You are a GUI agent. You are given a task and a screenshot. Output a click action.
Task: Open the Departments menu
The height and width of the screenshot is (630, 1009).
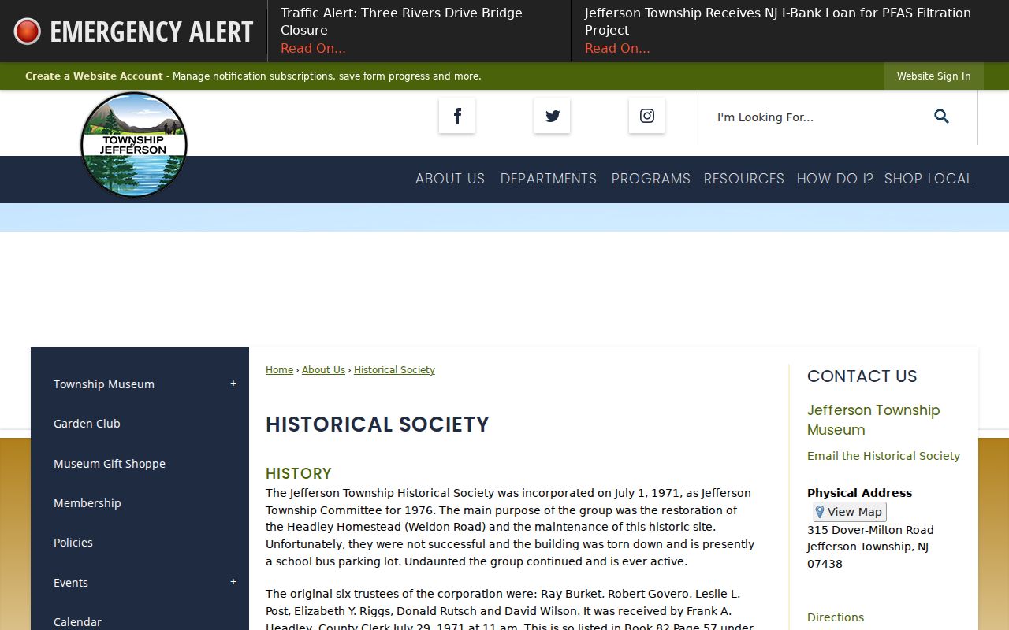tap(549, 179)
